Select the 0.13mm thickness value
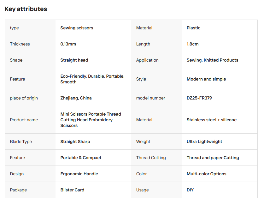This screenshot has height=199, width=258. point(68,44)
